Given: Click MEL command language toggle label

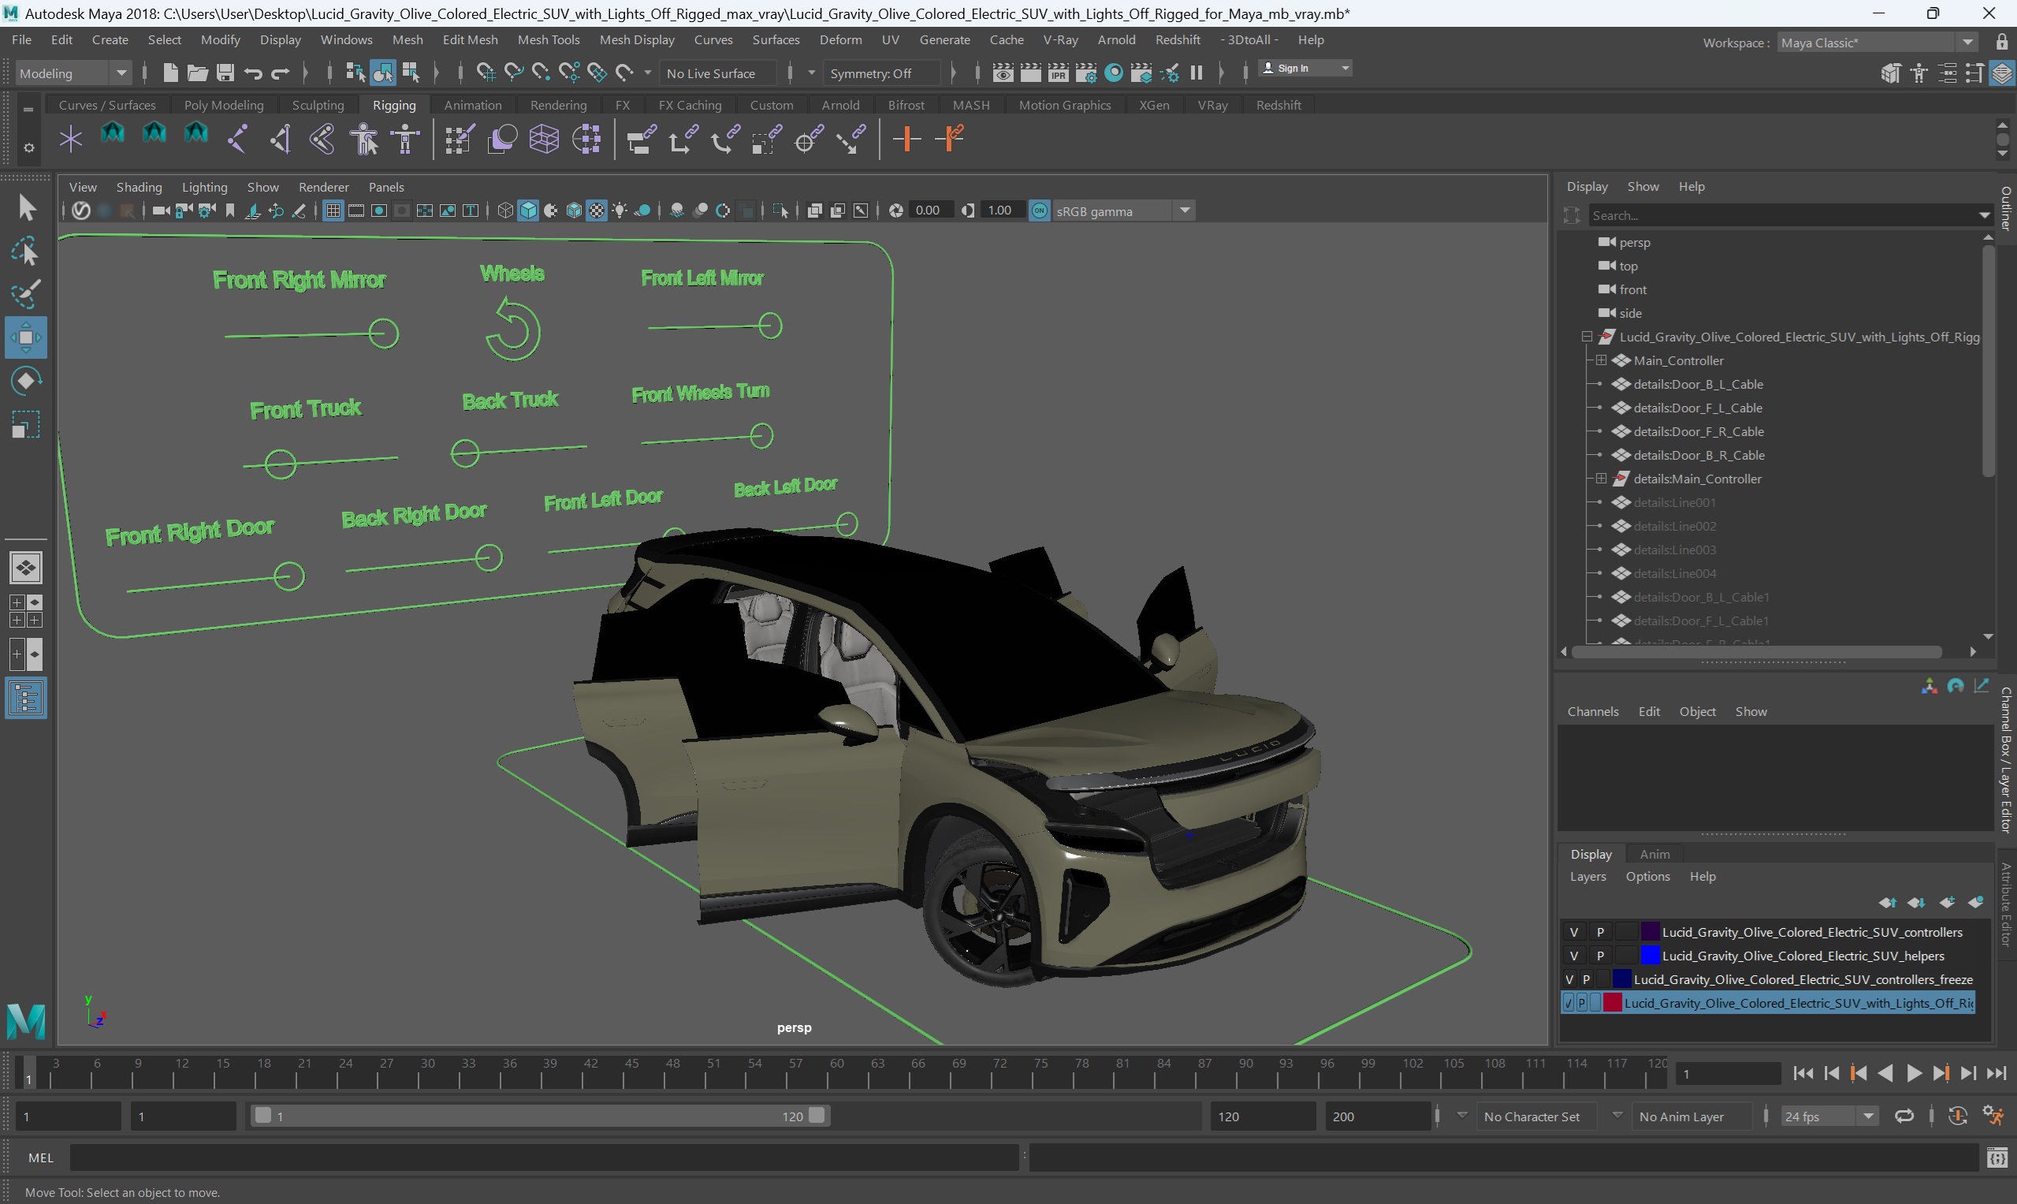Looking at the screenshot, I should pyautogui.click(x=40, y=1157).
